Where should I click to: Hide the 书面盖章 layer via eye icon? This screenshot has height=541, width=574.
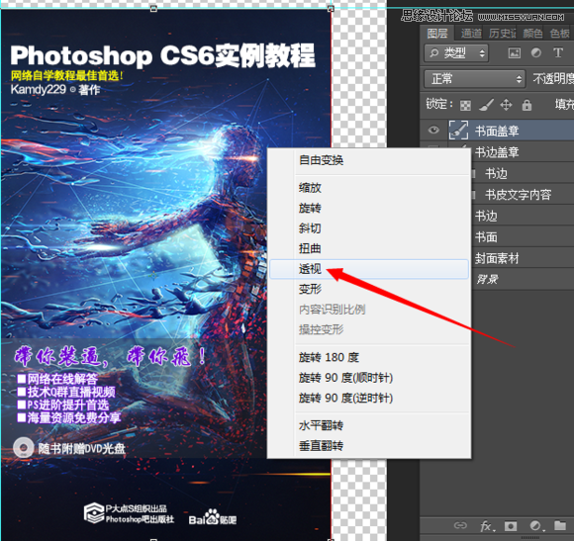click(x=433, y=130)
